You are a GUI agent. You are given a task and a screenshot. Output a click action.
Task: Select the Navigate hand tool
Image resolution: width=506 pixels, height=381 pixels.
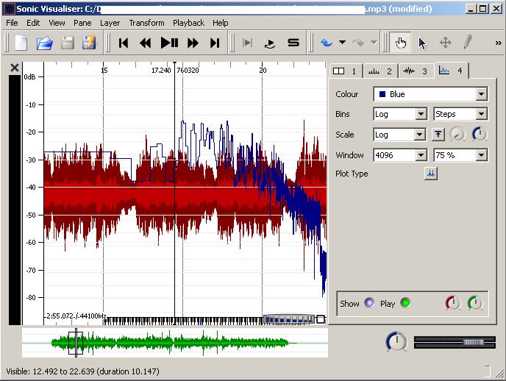click(401, 43)
